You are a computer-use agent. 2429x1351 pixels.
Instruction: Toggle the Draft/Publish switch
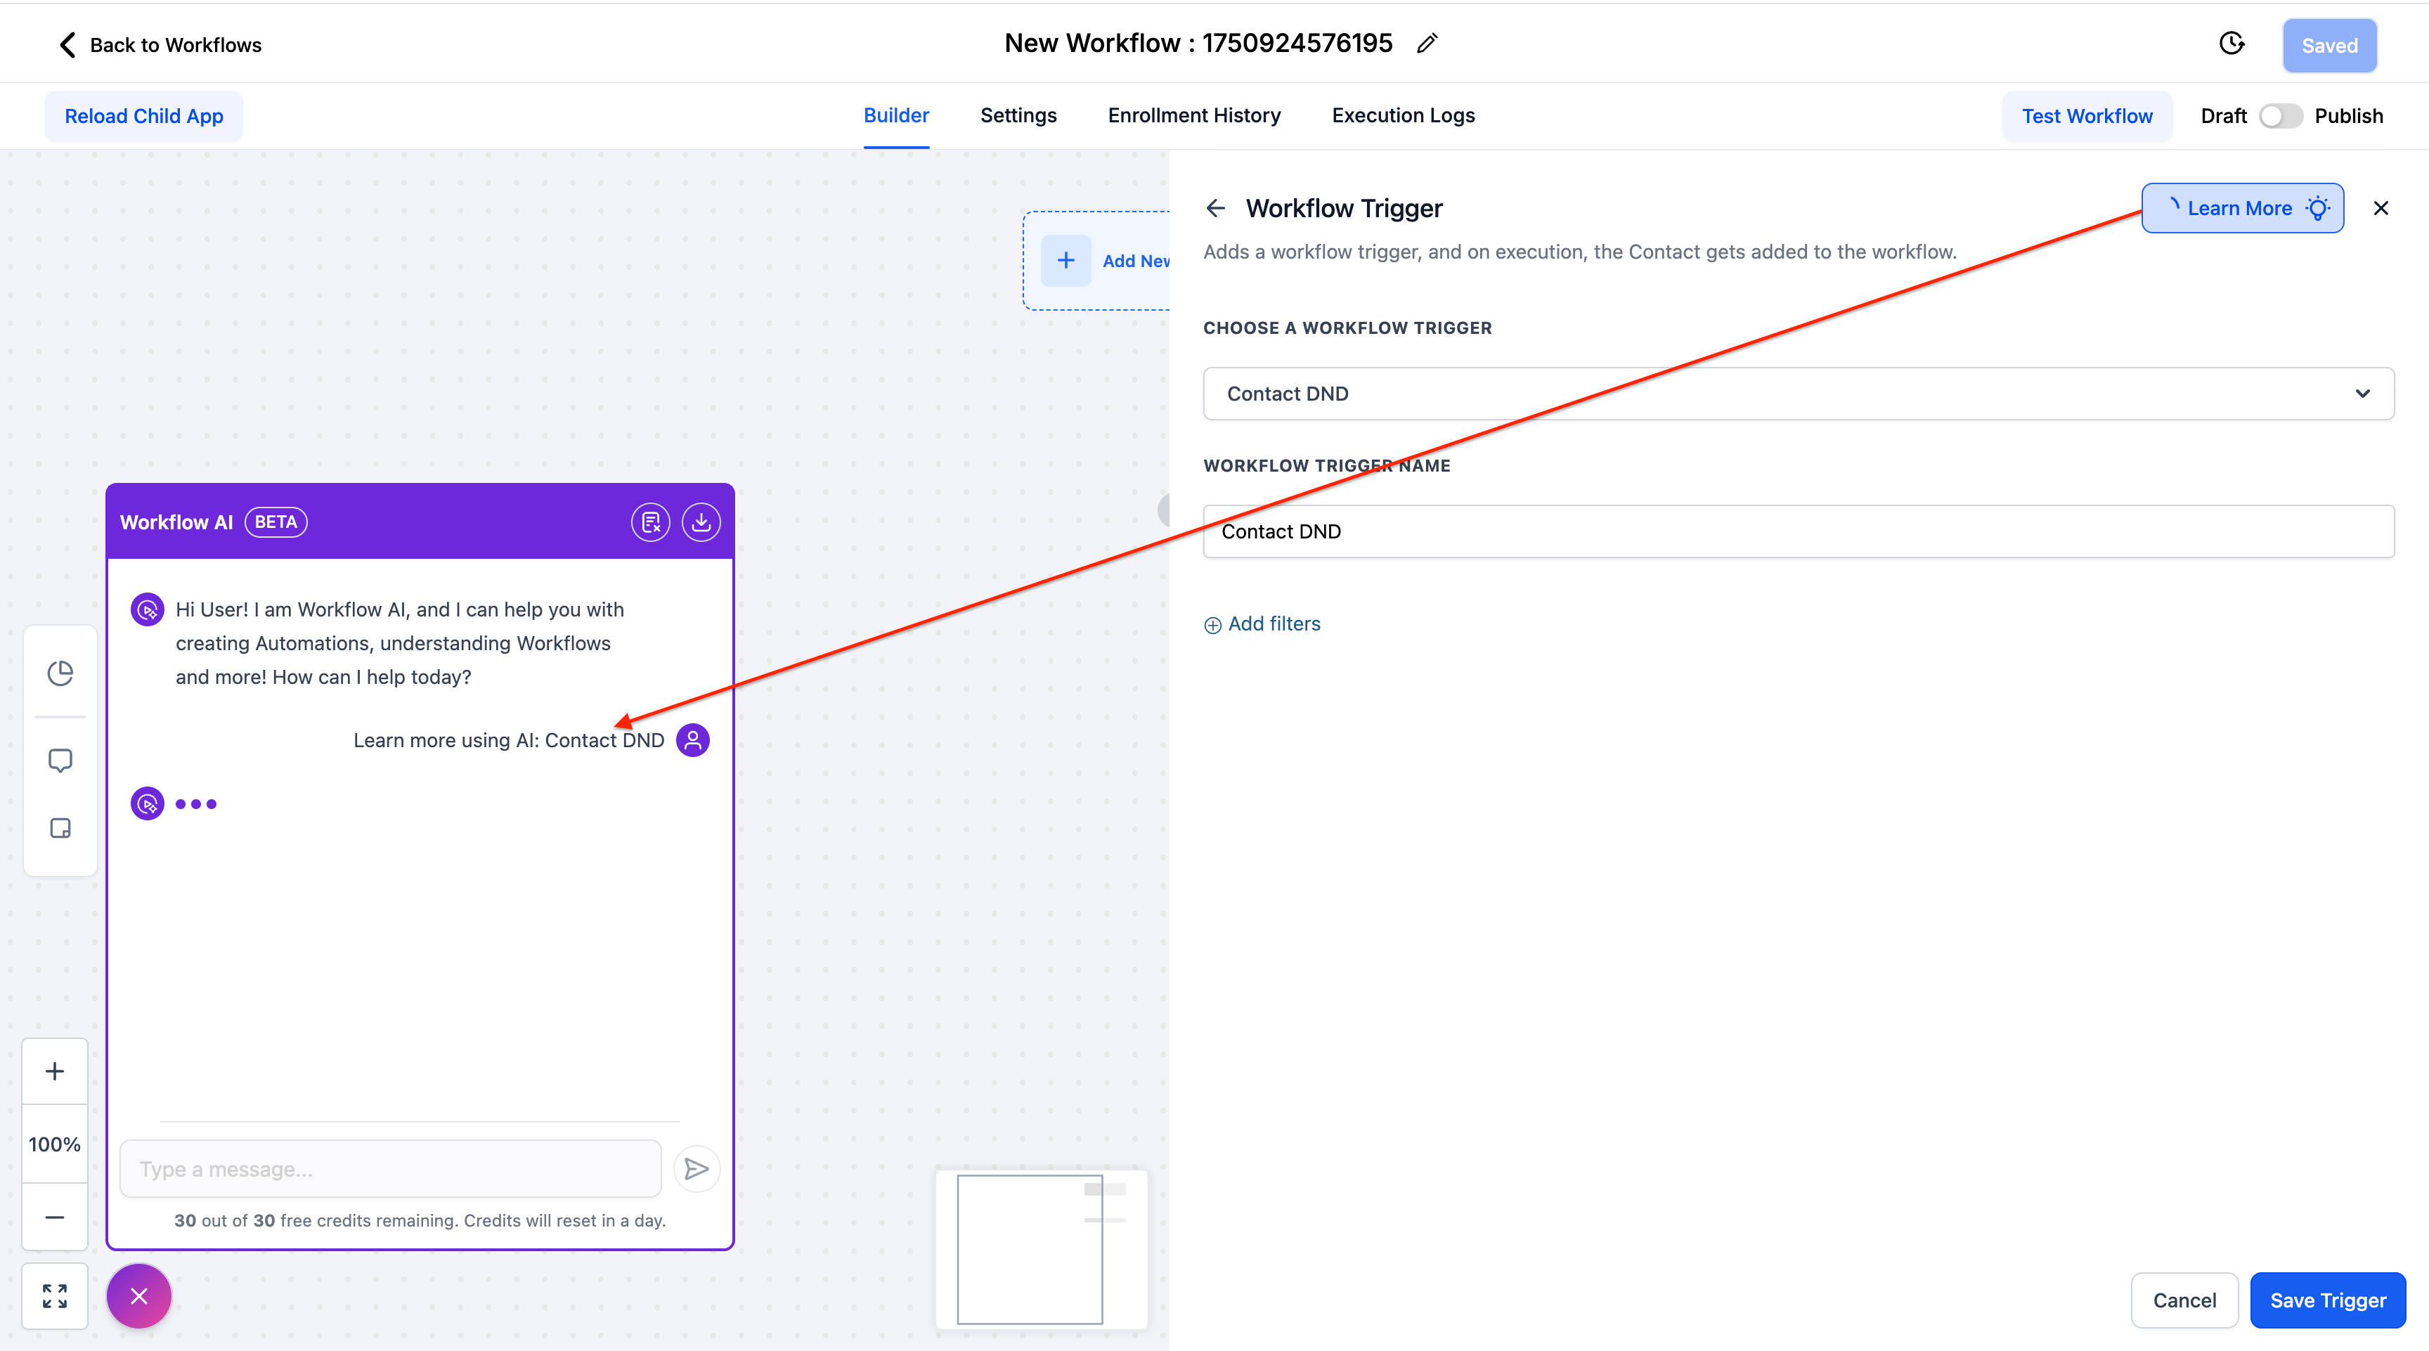click(x=2280, y=116)
